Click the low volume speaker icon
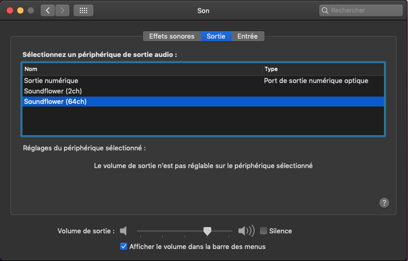This screenshot has height=261, width=408. click(x=123, y=231)
